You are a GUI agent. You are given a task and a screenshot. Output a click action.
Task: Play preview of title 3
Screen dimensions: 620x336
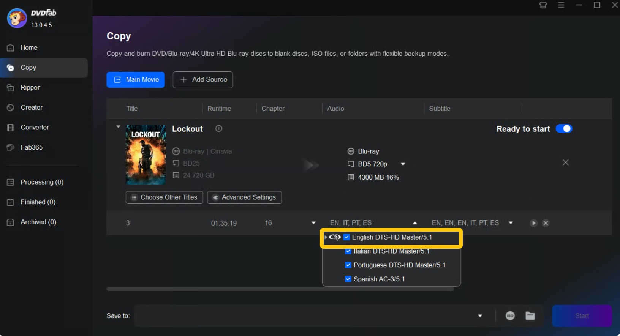(533, 223)
